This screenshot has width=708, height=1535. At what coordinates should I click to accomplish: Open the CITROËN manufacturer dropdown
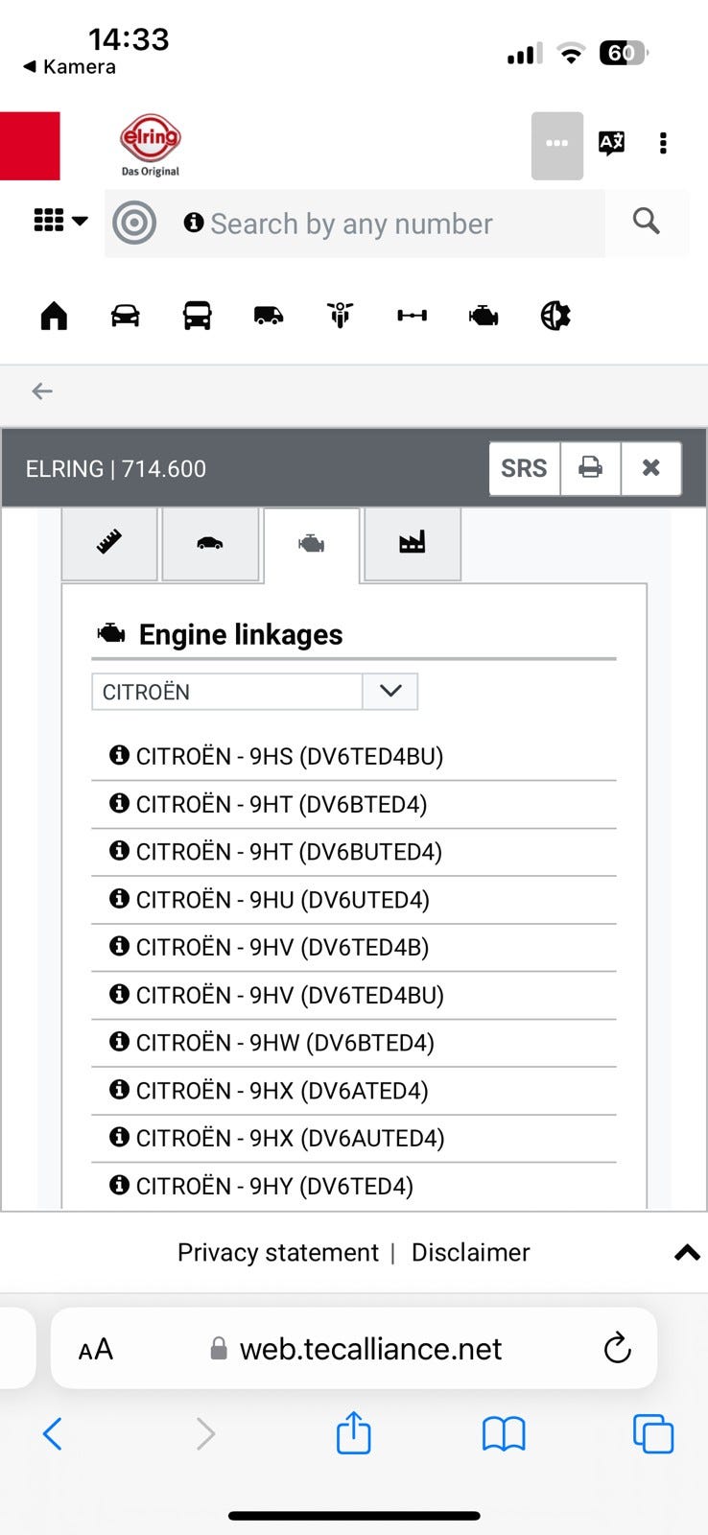point(254,692)
